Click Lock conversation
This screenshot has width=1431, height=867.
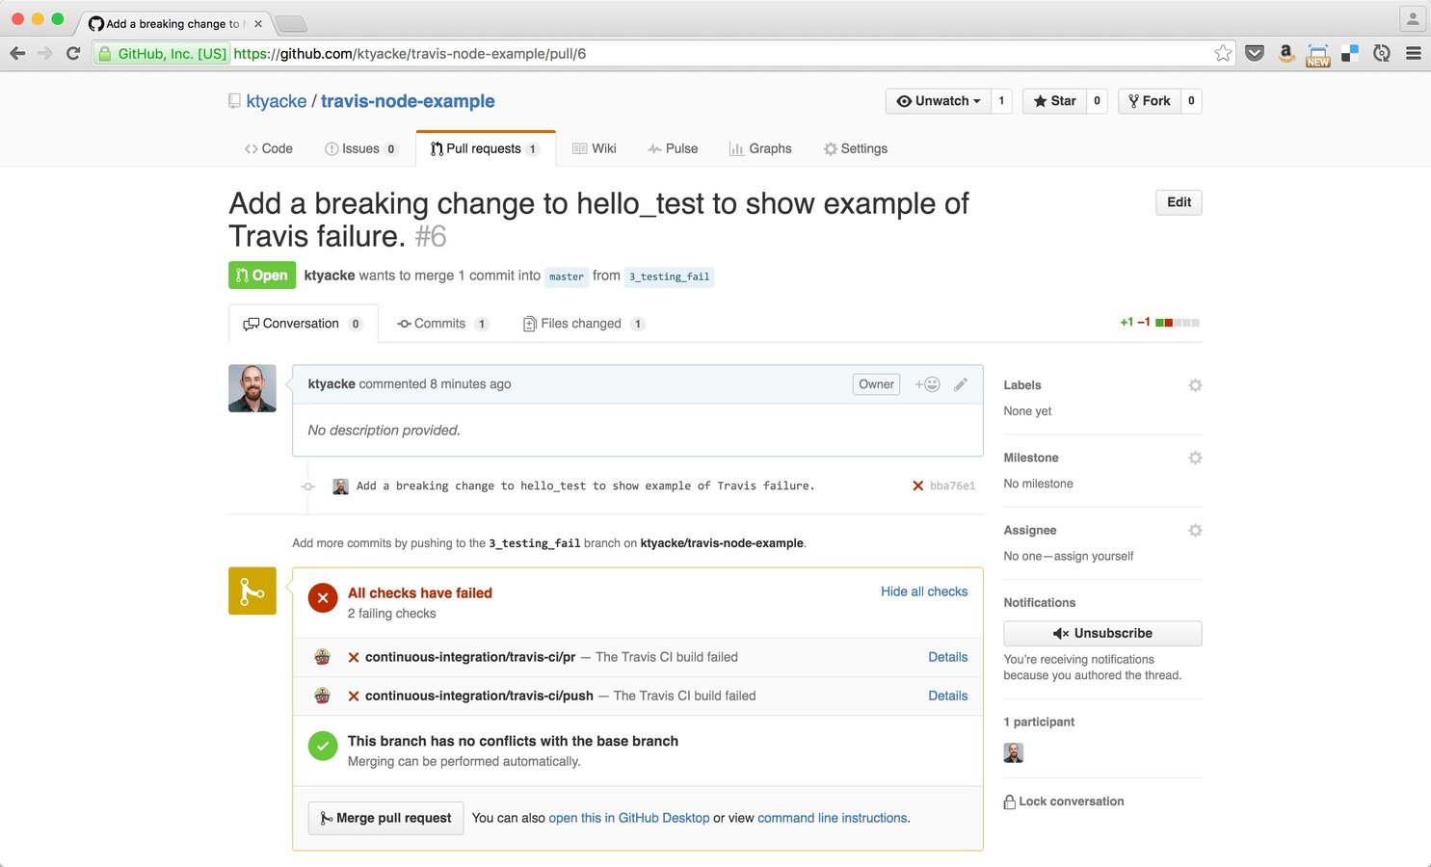click(1064, 801)
